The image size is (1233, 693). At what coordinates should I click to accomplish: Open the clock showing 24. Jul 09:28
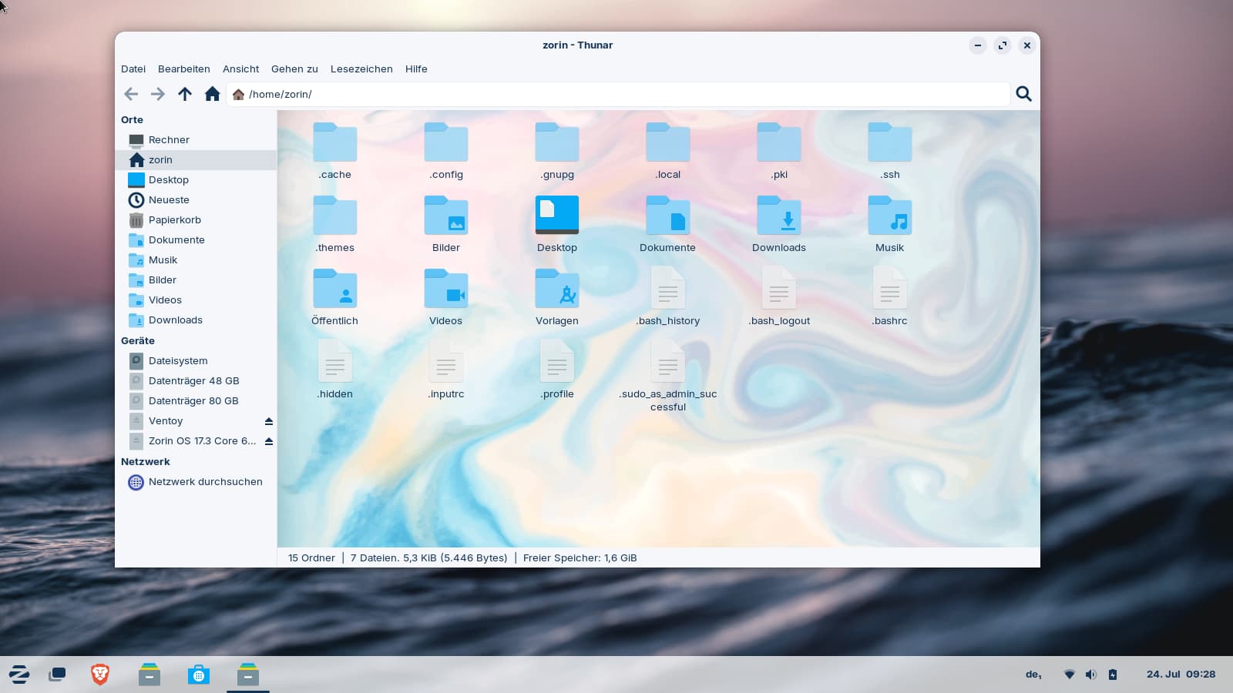[1181, 675]
